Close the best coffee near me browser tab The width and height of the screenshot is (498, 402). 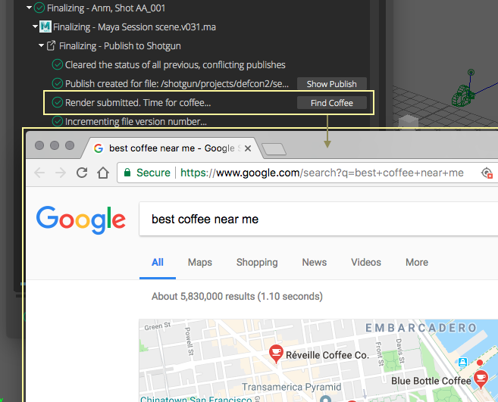[x=248, y=148]
